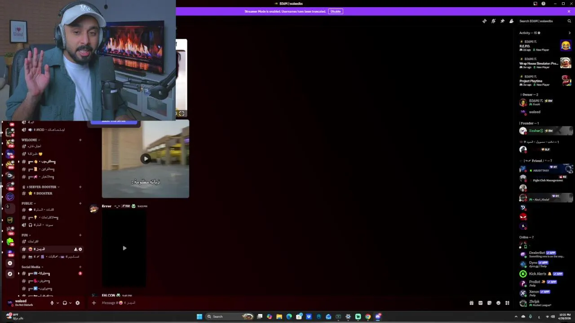
Task: Open member B36M! playing FiveM
Action: click(545, 102)
